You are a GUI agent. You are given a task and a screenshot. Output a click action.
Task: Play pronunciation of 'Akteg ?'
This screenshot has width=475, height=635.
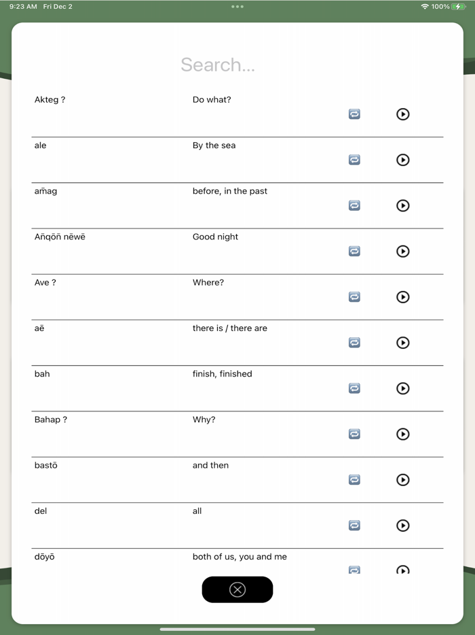(x=403, y=114)
